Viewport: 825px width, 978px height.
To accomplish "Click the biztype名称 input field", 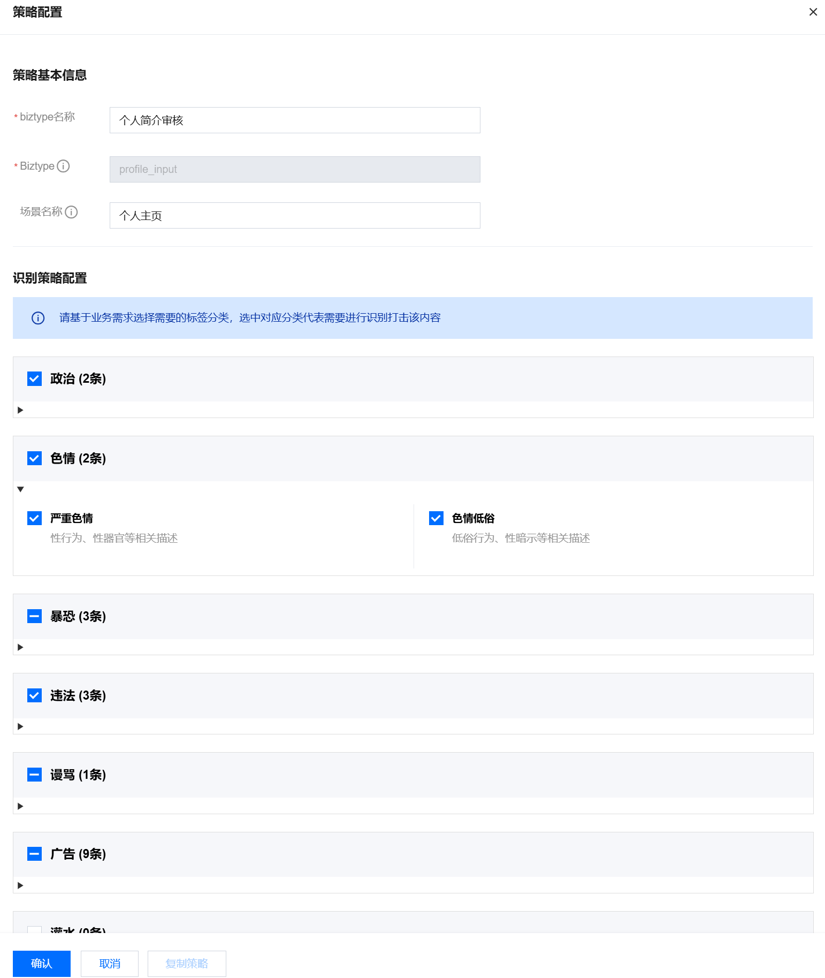I will click(295, 120).
